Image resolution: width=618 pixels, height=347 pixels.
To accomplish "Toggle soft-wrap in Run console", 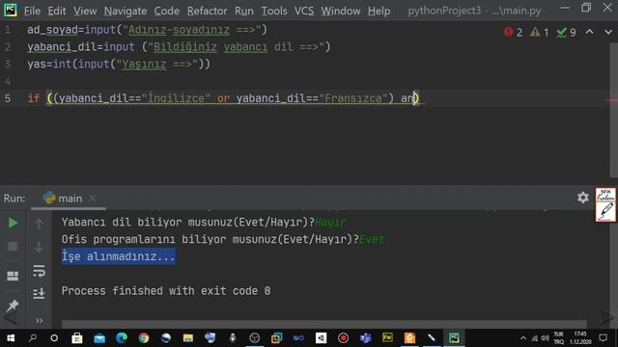I will click(x=39, y=271).
